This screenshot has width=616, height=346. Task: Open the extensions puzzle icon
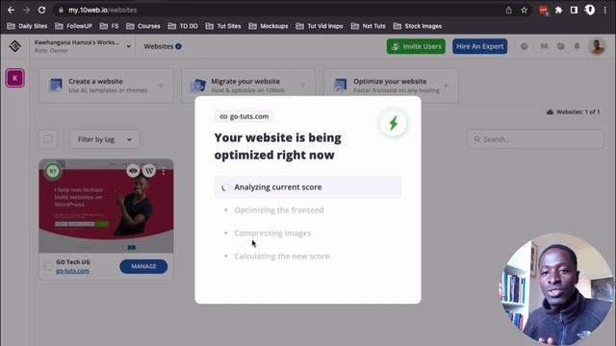click(558, 11)
